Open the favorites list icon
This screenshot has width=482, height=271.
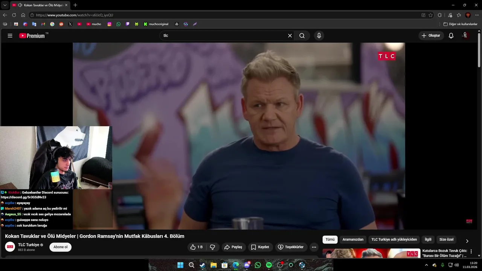click(459, 15)
